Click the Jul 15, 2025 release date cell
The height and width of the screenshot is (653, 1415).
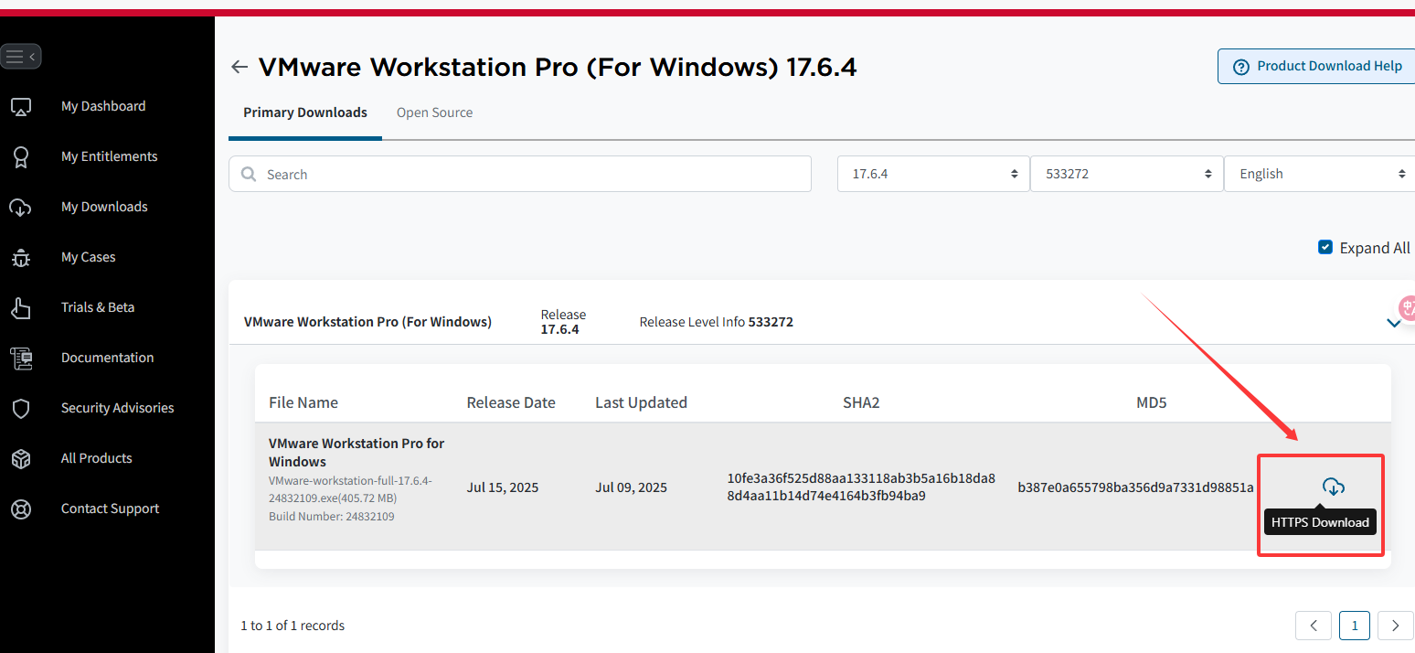tap(503, 487)
